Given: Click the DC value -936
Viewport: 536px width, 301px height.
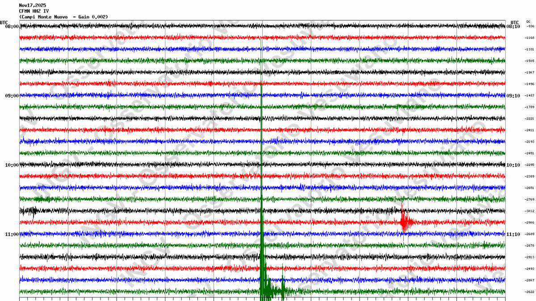Looking at the screenshot, I should [x=530, y=26].
